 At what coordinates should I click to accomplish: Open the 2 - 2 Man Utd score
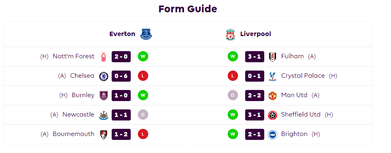tap(255, 96)
